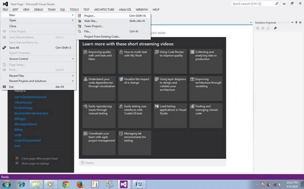Open Firefox from the taskbar
The height and width of the screenshot is (189, 304).
(x=80, y=185)
